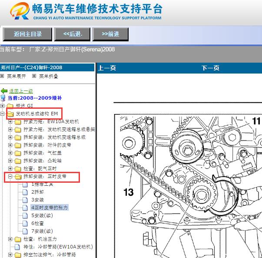Expand 检查: 配气正时 node

pyautogui.click(x=10, y=169)
